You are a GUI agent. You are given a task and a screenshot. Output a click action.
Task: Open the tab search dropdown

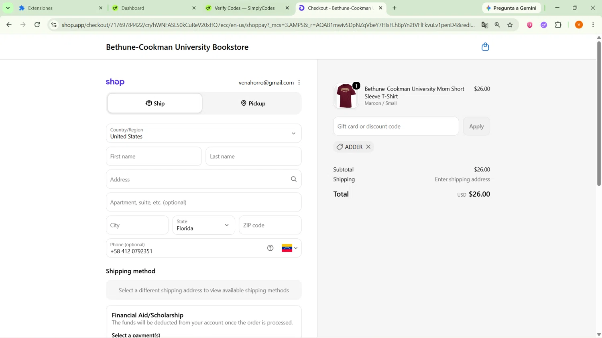click(8, 8)
